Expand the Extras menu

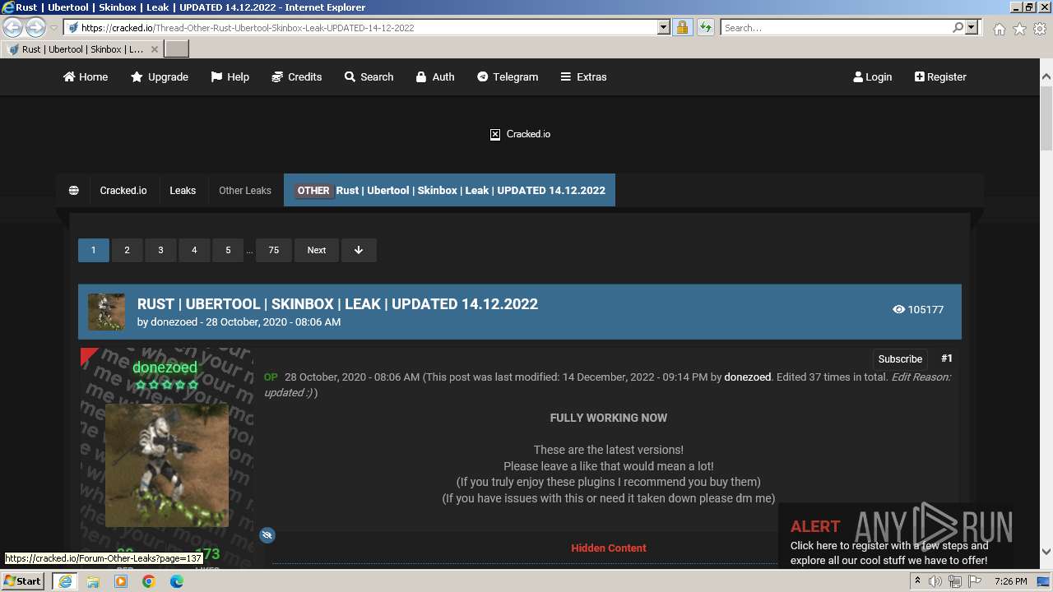click(583, 76)
